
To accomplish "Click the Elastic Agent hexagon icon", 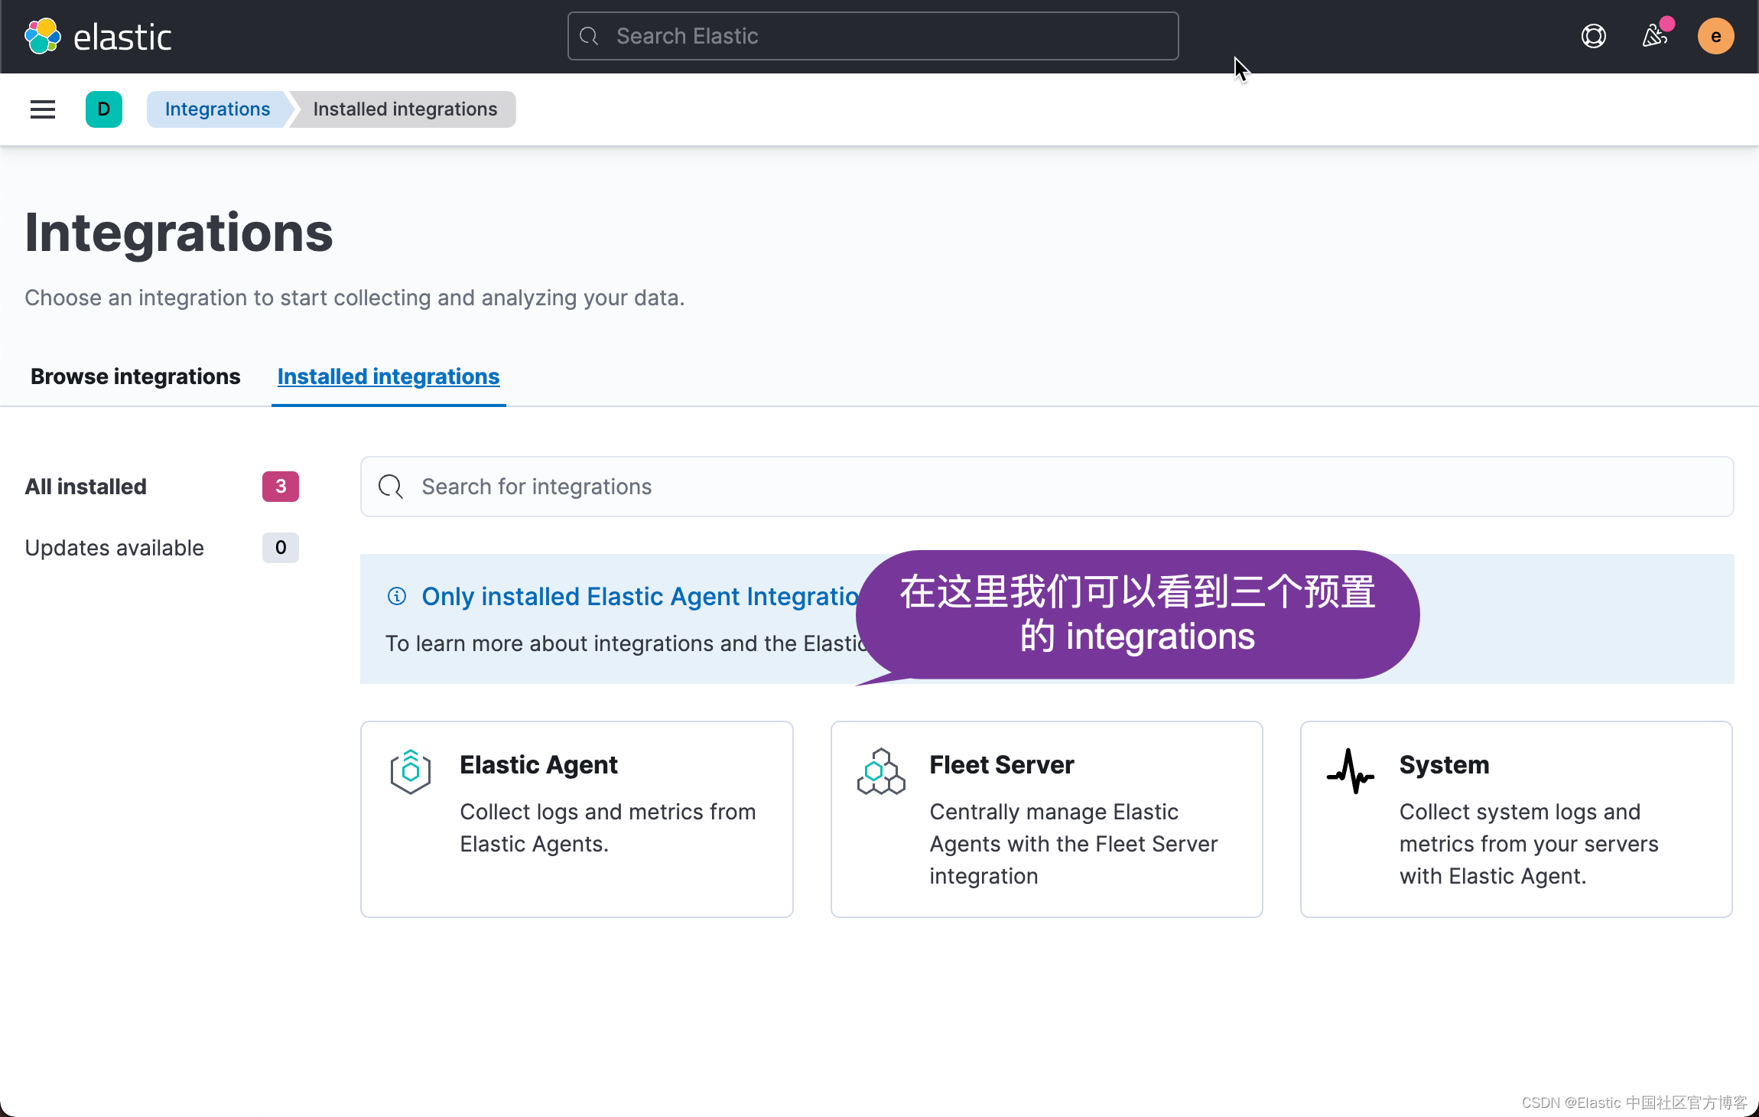I will [410, 771].
